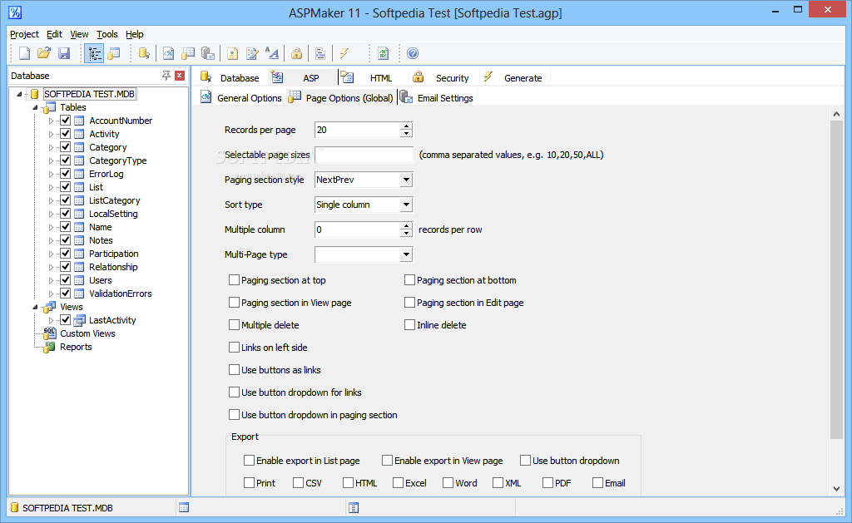852x523 pixels.
Task: Click the server database toolbar icon
Action: pyautogui.click(x=207, y=53)
